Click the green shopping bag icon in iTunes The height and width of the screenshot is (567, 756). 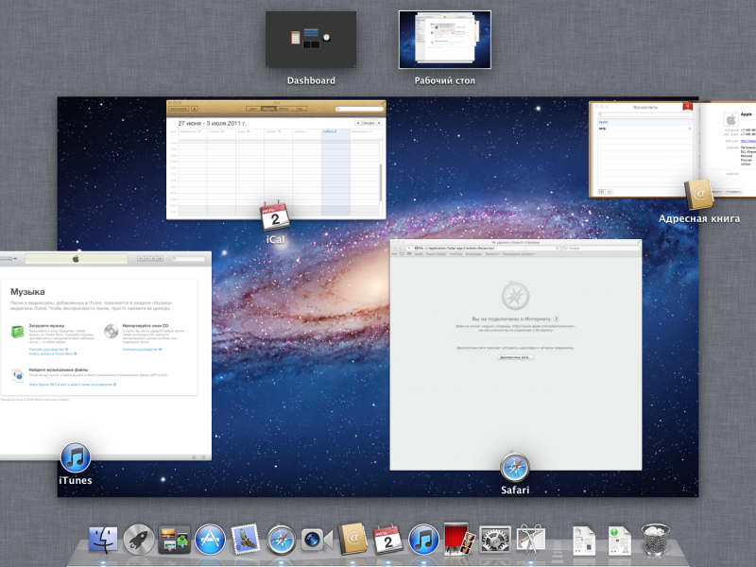coord(17,332)
